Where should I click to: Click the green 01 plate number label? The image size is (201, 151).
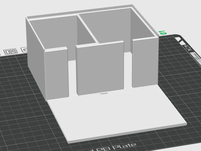point(163,33)
